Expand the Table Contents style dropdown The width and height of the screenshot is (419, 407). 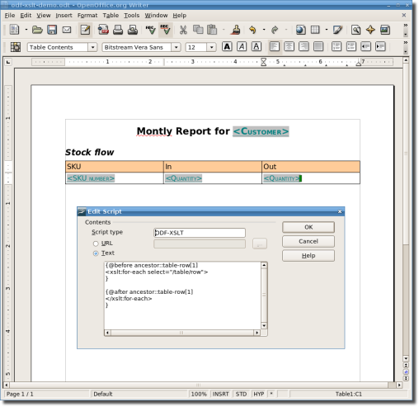(92, 47)
